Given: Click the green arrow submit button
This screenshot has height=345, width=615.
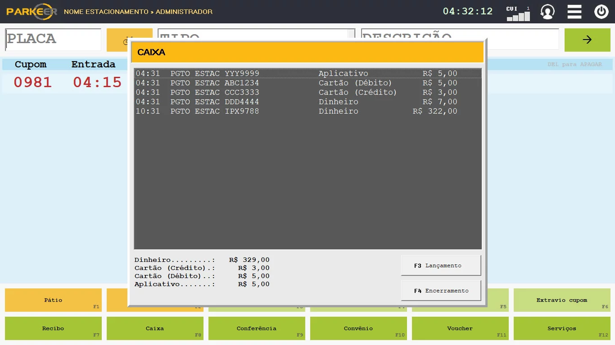Looking at the screenshot, I should pyautogui.click(x=587, y=40).
